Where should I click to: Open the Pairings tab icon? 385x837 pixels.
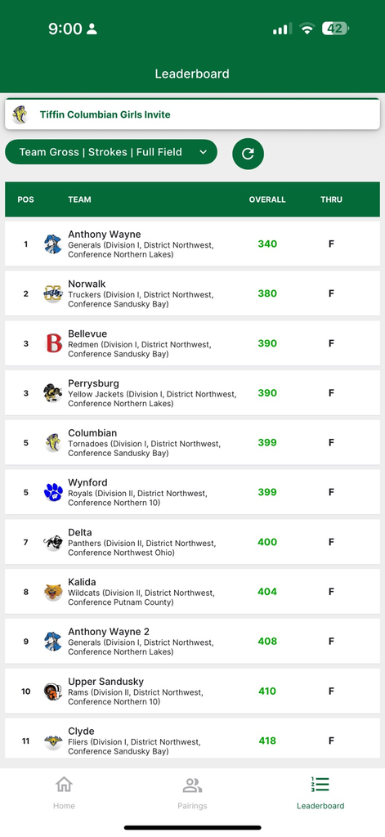pos(192,786)
